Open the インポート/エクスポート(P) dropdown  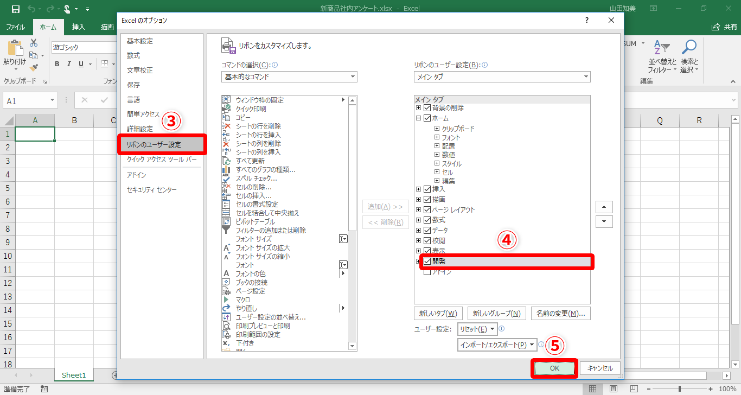(497, 345)
